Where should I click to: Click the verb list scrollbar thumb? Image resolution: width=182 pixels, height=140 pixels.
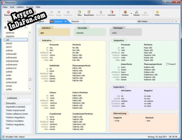pos(30,80)
